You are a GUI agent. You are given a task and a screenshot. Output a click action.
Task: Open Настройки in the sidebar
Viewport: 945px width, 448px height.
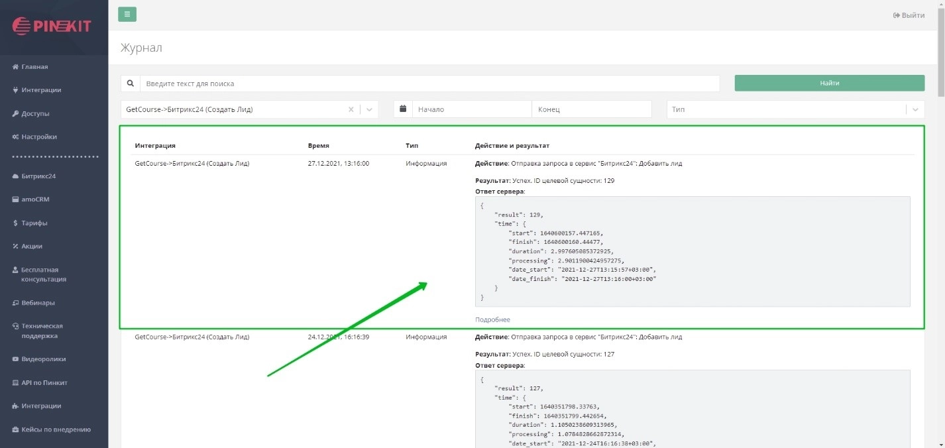39,137
